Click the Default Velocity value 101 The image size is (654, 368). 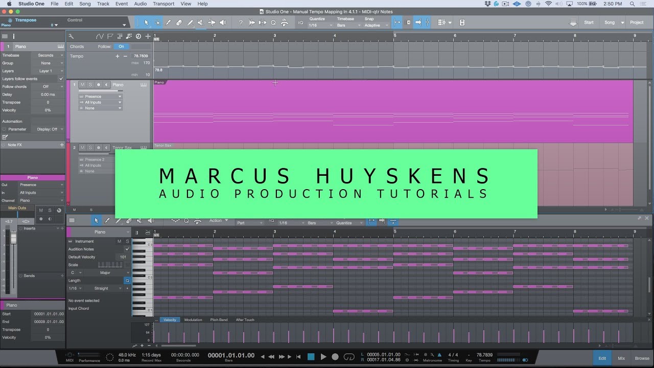point(123,257)
